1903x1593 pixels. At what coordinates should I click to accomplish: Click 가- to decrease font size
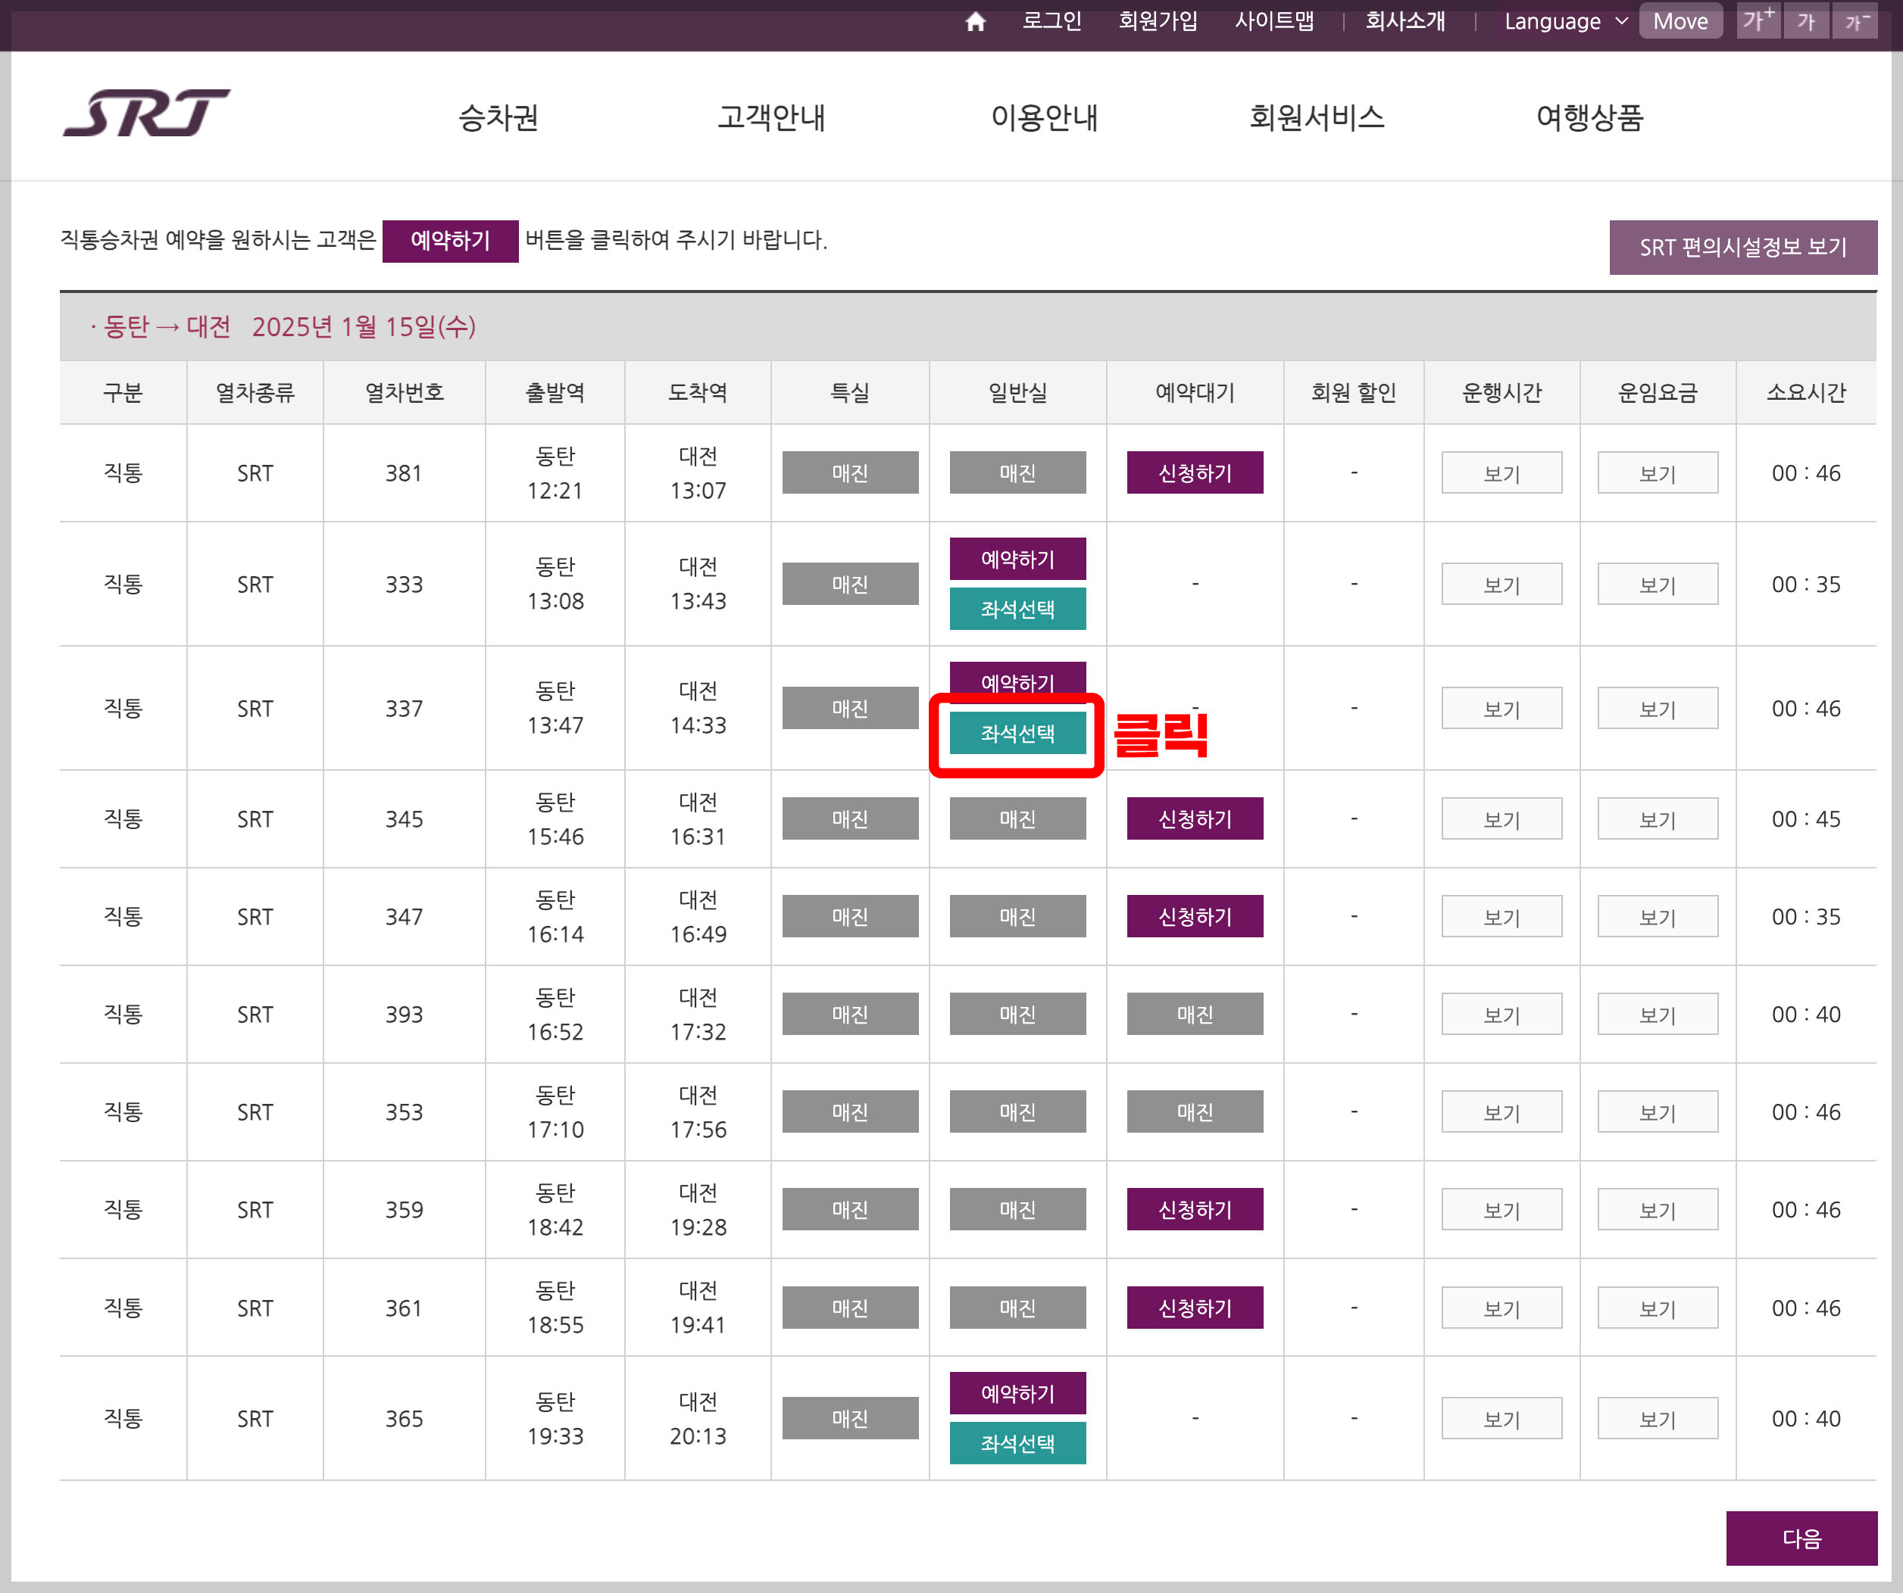tap(1855, 21)
